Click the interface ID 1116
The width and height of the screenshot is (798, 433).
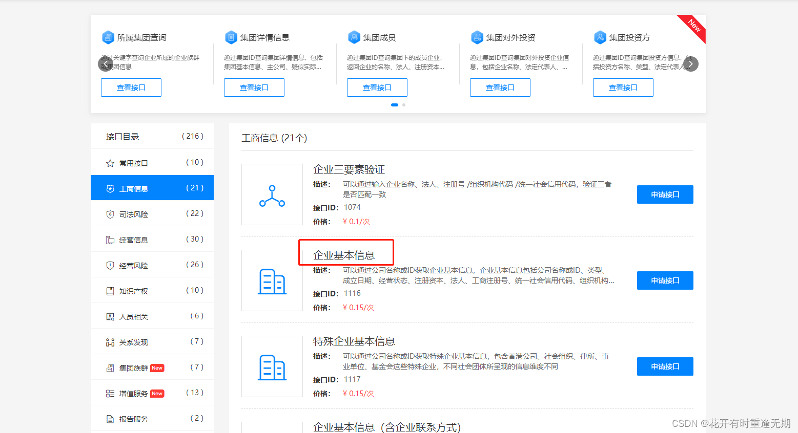pos(352,293)
